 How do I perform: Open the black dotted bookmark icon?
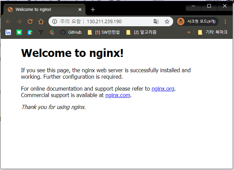pyautogui.click(x=41, y=32)
